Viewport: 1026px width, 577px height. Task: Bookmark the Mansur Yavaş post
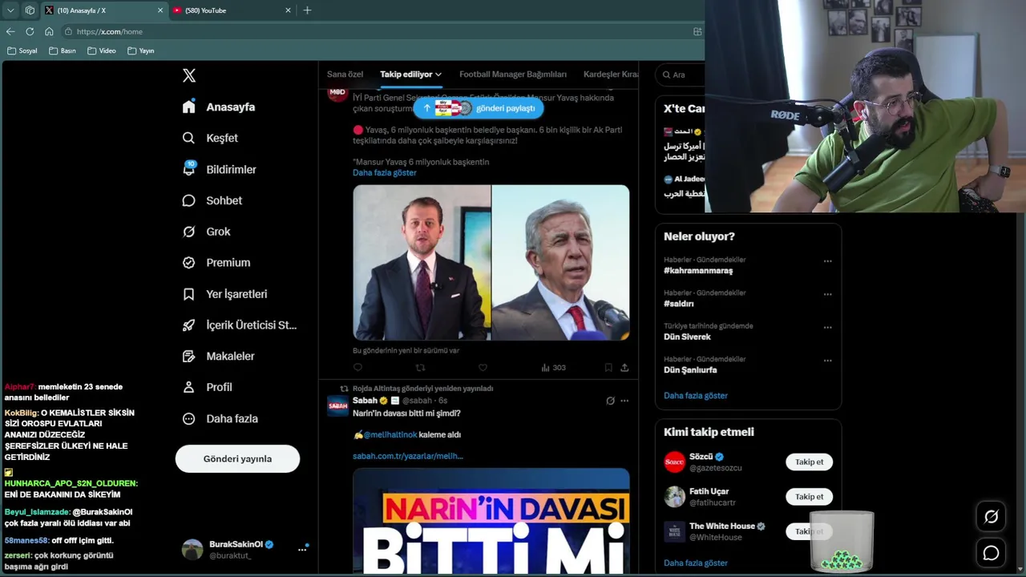pyautogui.click(x=608, y=367)
